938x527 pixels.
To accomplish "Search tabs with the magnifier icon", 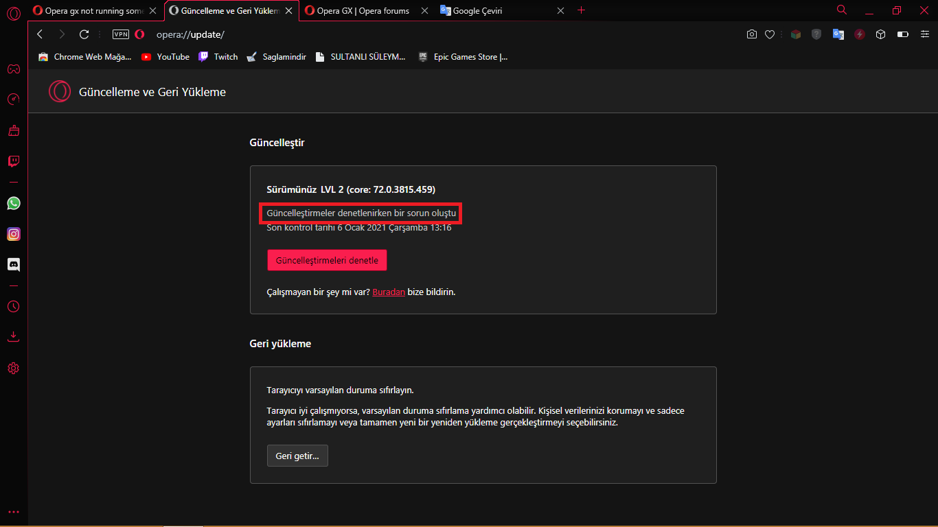I will point(842,10).
